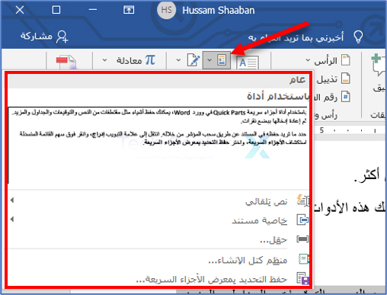Click the page number hash icon
387x295 pixels.
tap(345, 97)
